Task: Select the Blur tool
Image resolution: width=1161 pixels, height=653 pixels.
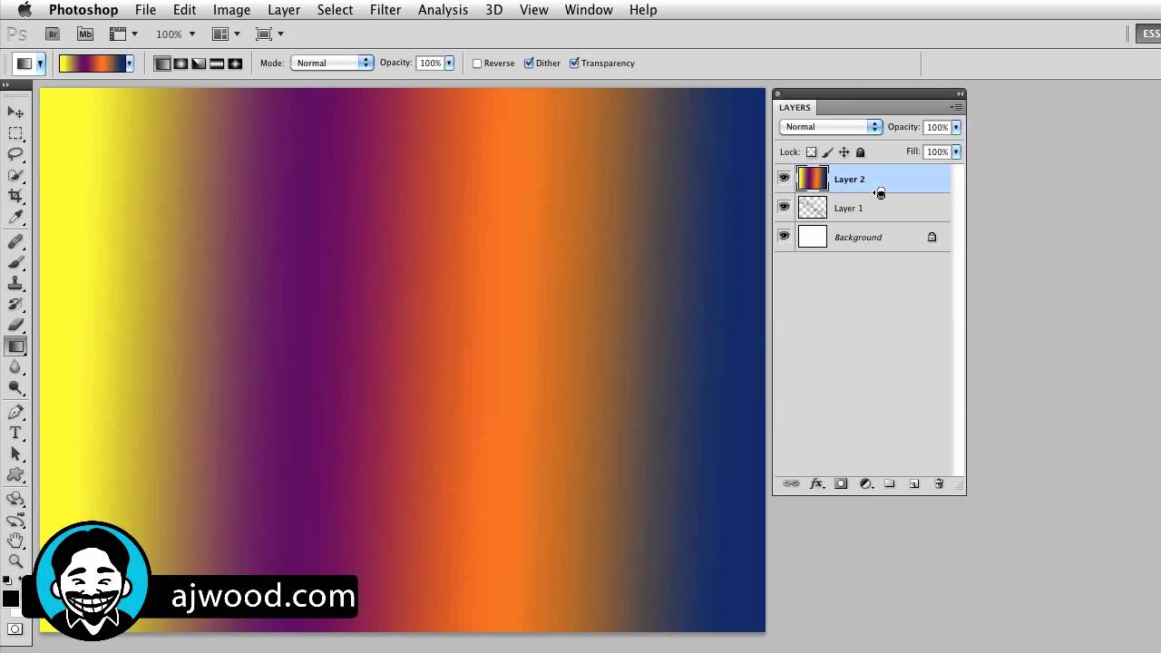Action: [15, 367]
